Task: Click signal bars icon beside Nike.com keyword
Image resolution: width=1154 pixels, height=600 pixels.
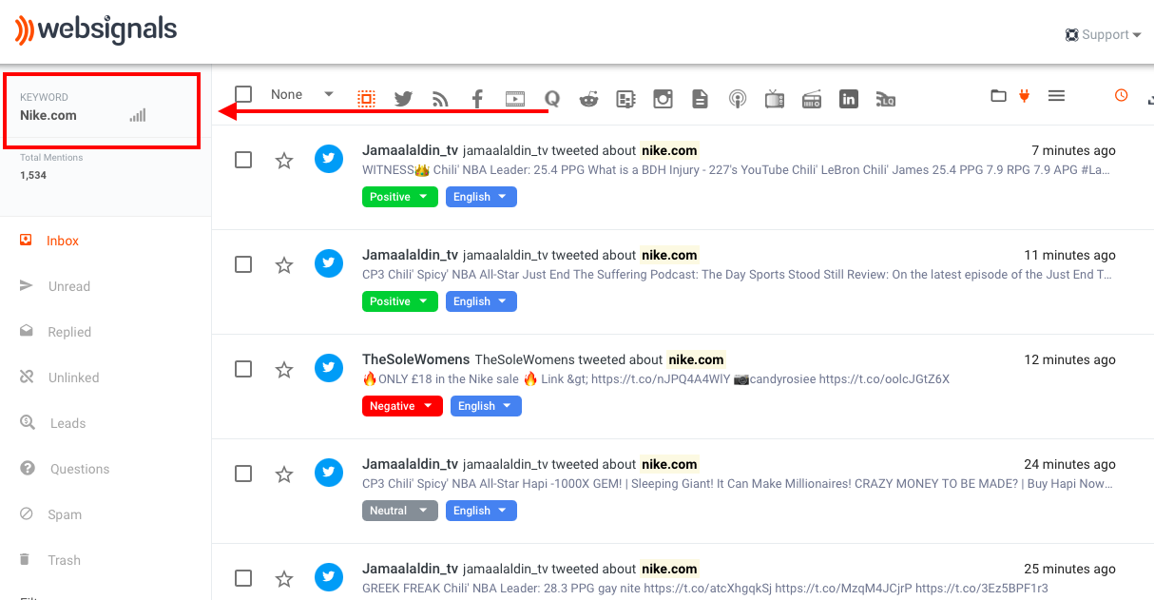Action: (138, 115)
